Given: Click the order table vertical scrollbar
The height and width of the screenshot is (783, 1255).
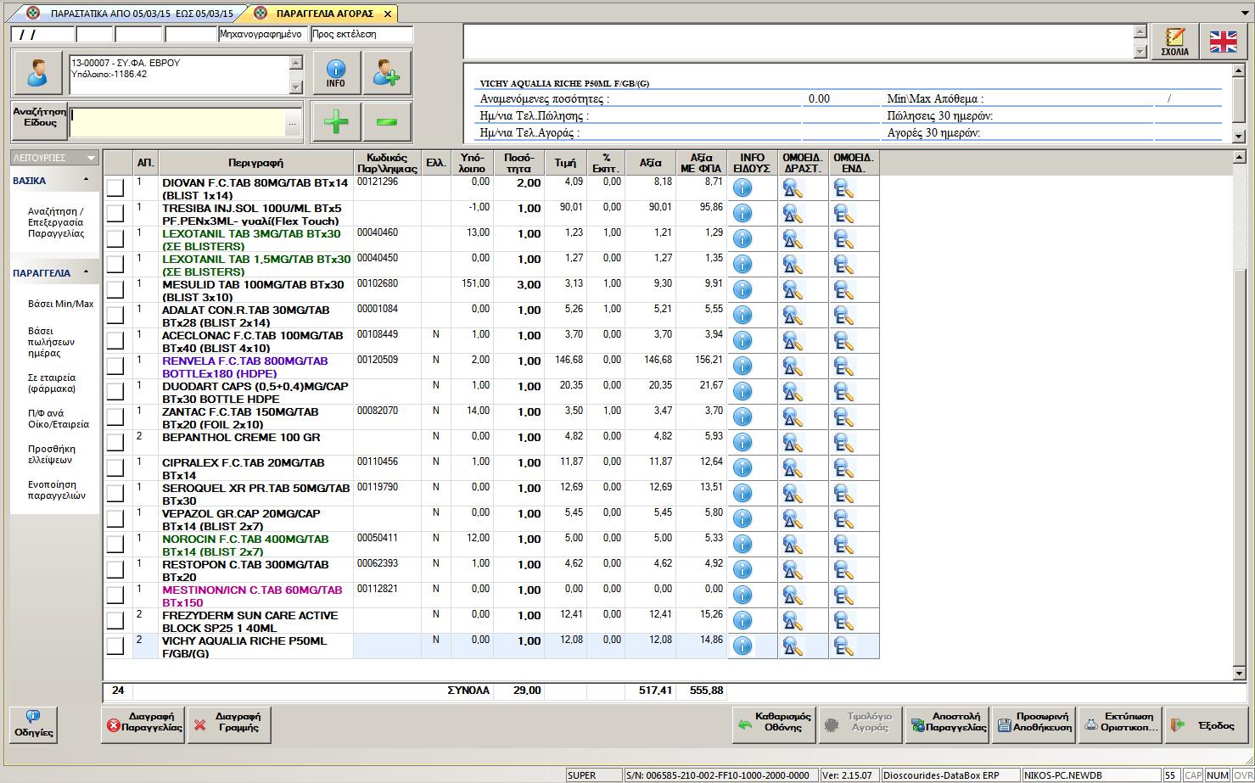Looking at the screenshot, I should [1239, 414].
